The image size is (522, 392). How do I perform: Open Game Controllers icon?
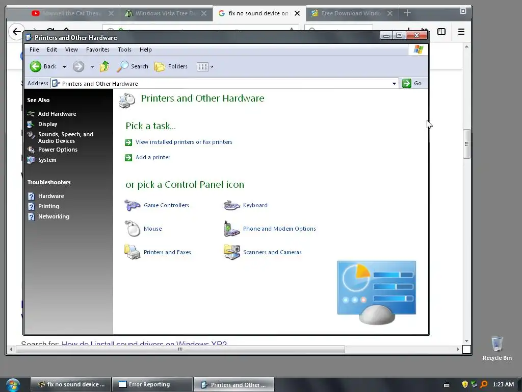[x=132, y=205]
